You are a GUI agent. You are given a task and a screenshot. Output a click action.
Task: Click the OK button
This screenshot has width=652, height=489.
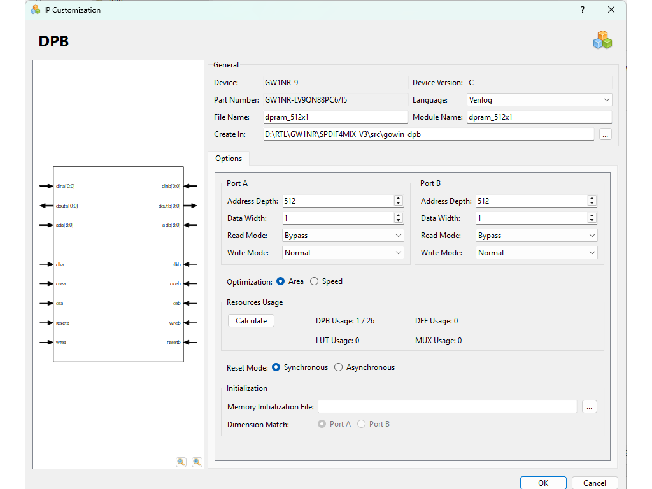tap(542, 483)
